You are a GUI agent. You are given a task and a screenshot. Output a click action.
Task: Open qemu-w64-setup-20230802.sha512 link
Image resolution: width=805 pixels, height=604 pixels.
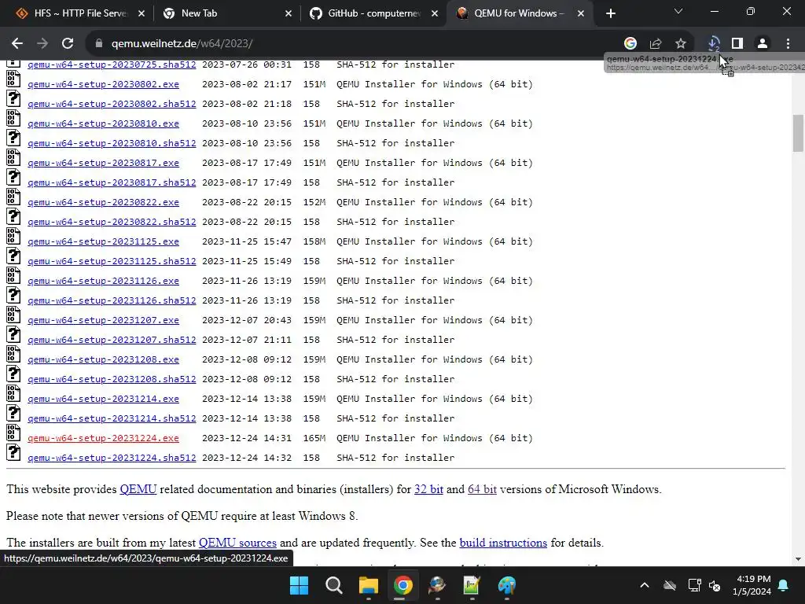[112, 104]
